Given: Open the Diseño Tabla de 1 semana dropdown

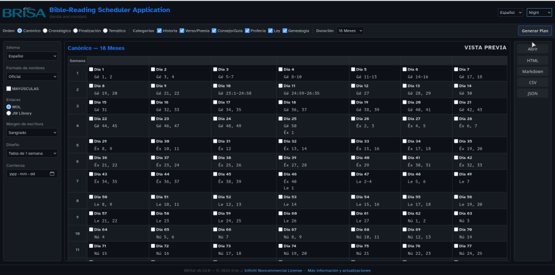Looking at the screenshot, I should pyautogui.click(x=32, y=154).
